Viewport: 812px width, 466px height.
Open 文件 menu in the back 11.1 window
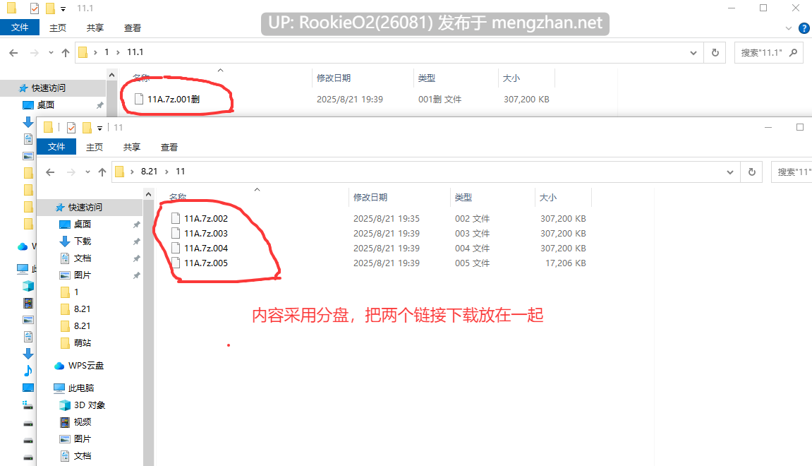pyautogui.click(x=20, y=28)
